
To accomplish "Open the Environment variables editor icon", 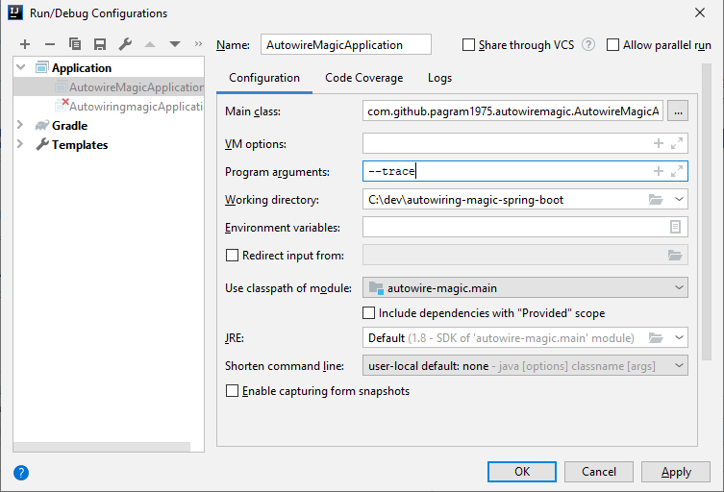I will coord(676,227).
